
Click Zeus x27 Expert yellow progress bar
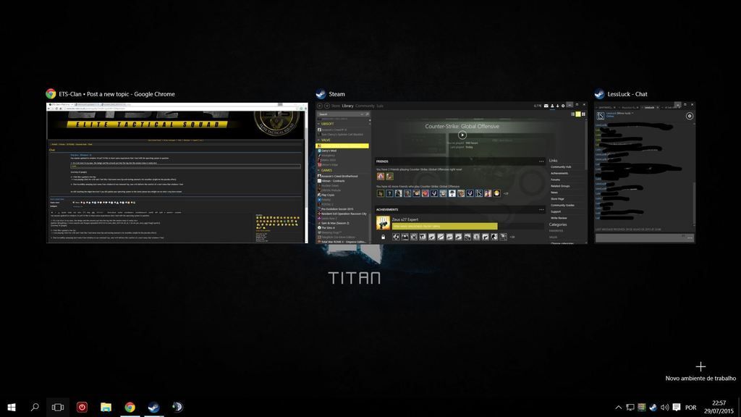pos(445,227)
